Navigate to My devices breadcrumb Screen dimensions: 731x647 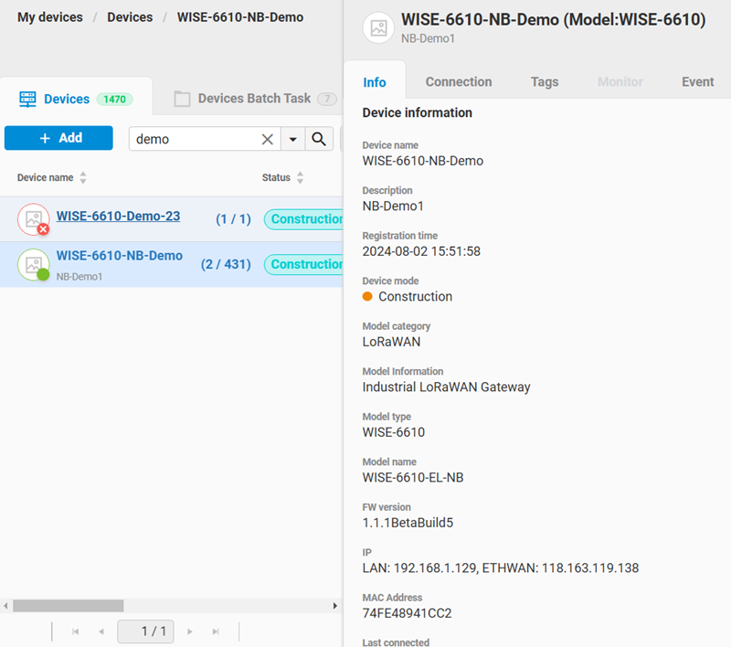[x=50, y=17]
